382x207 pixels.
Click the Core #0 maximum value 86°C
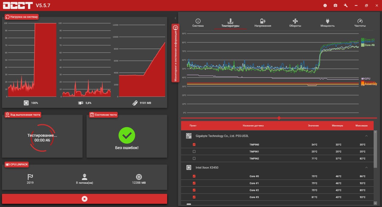(x=362, y=176)
